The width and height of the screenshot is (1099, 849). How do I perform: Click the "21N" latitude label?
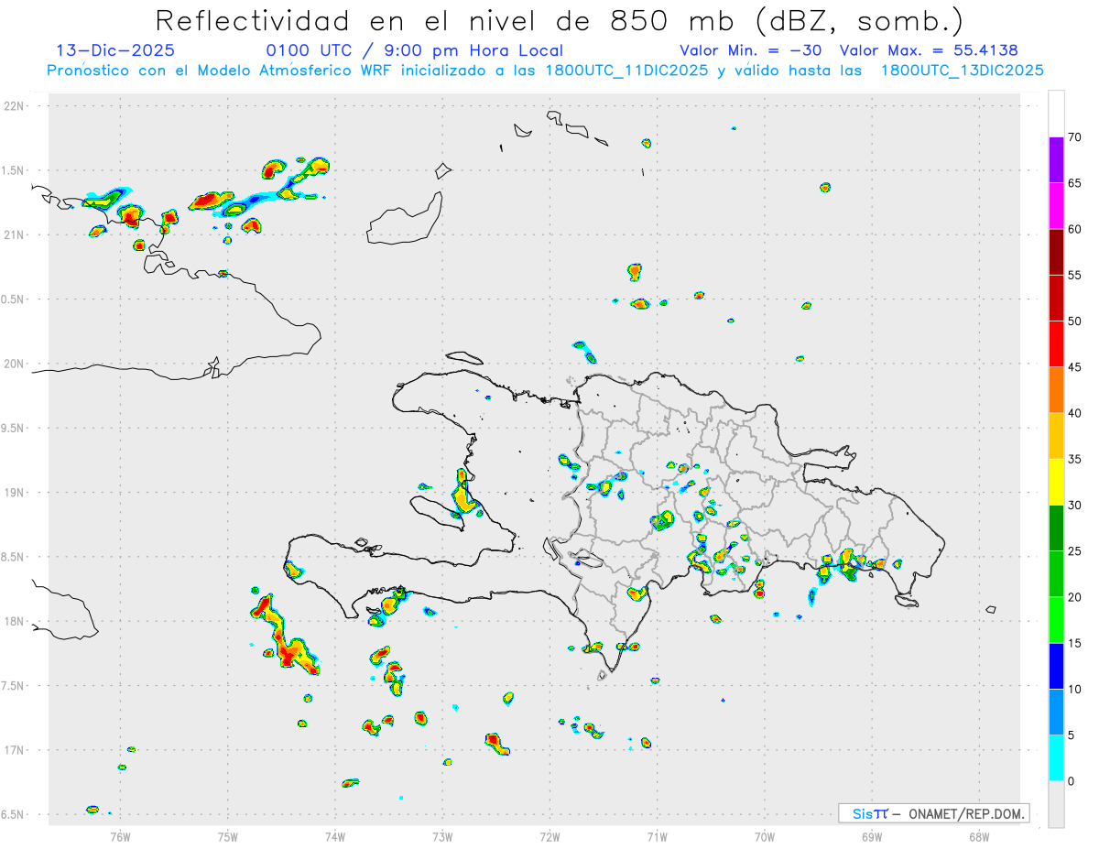point(15,234)
